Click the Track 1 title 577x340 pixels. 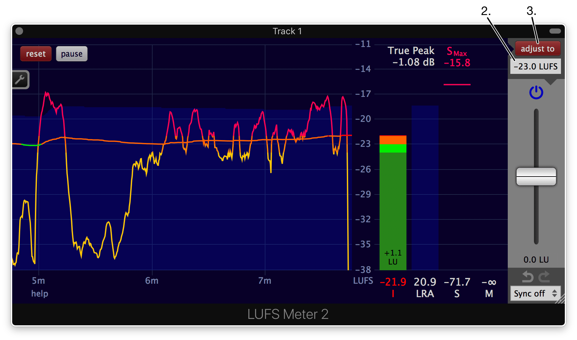click(287, 31)
